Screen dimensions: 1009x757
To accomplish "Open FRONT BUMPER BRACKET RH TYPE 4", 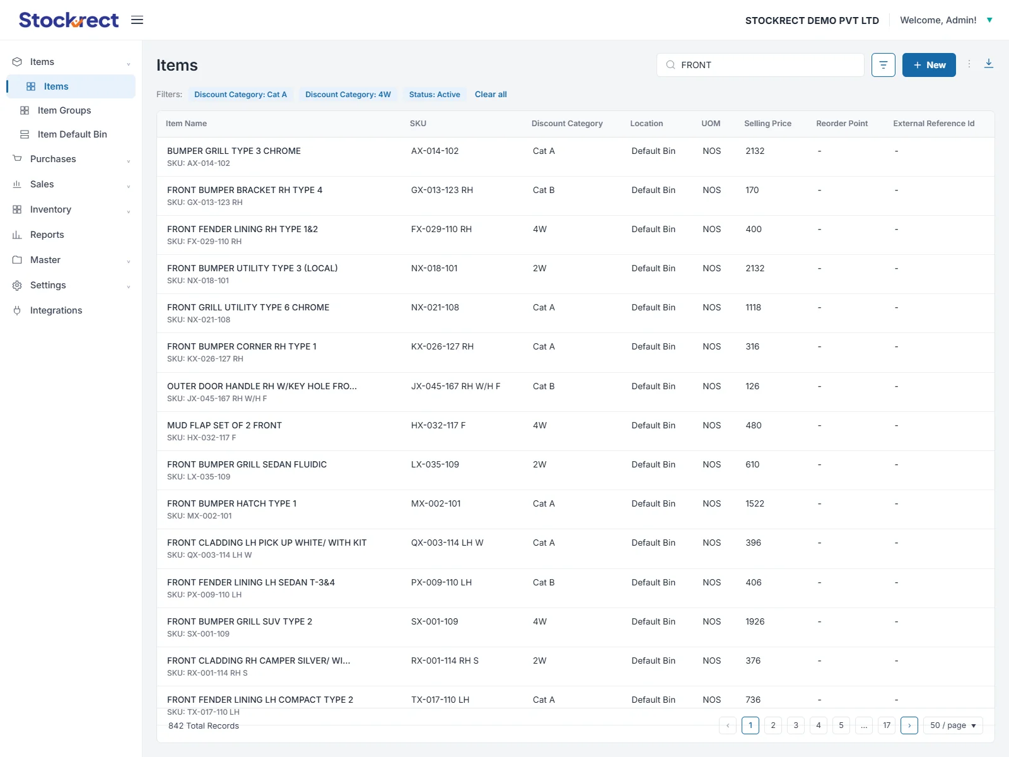I will click(x=245, y=190).
